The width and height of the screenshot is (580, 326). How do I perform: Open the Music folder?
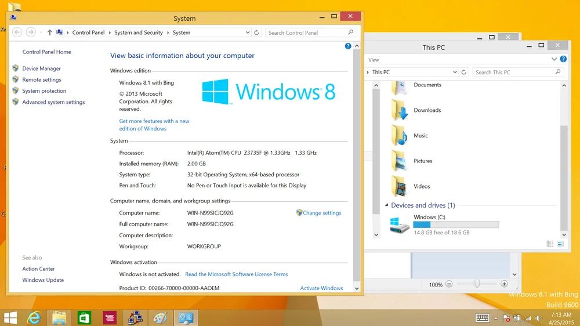pyautogui.click(x=420, y=136)
